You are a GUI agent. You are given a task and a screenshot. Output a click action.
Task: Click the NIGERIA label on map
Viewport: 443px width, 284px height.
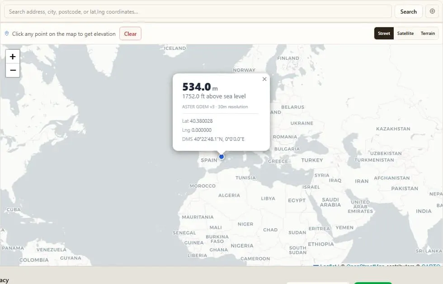(x=242, y=246)
